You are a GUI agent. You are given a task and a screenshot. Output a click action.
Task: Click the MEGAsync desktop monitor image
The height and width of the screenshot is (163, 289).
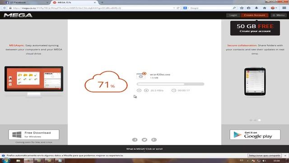point(34,82)
